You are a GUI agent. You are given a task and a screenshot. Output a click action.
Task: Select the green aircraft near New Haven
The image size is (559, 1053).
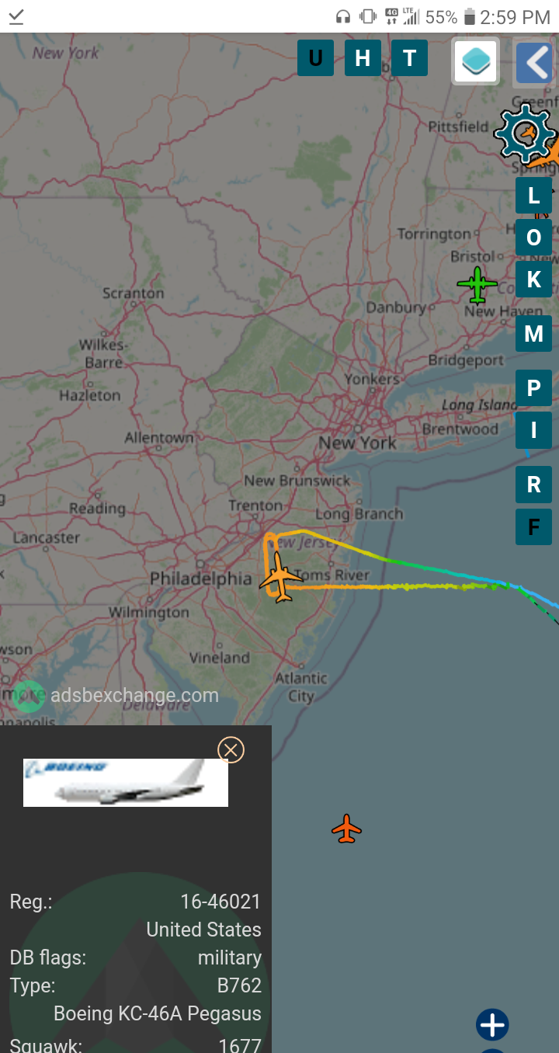pos(477,285)
